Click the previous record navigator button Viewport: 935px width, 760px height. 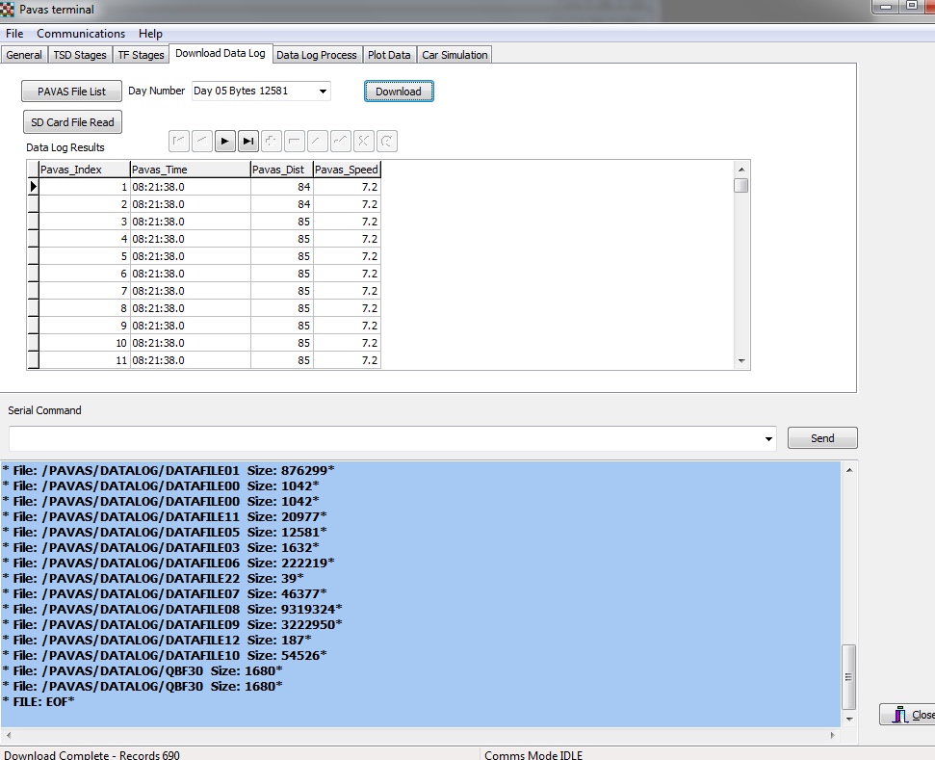[x=201, y=142]
